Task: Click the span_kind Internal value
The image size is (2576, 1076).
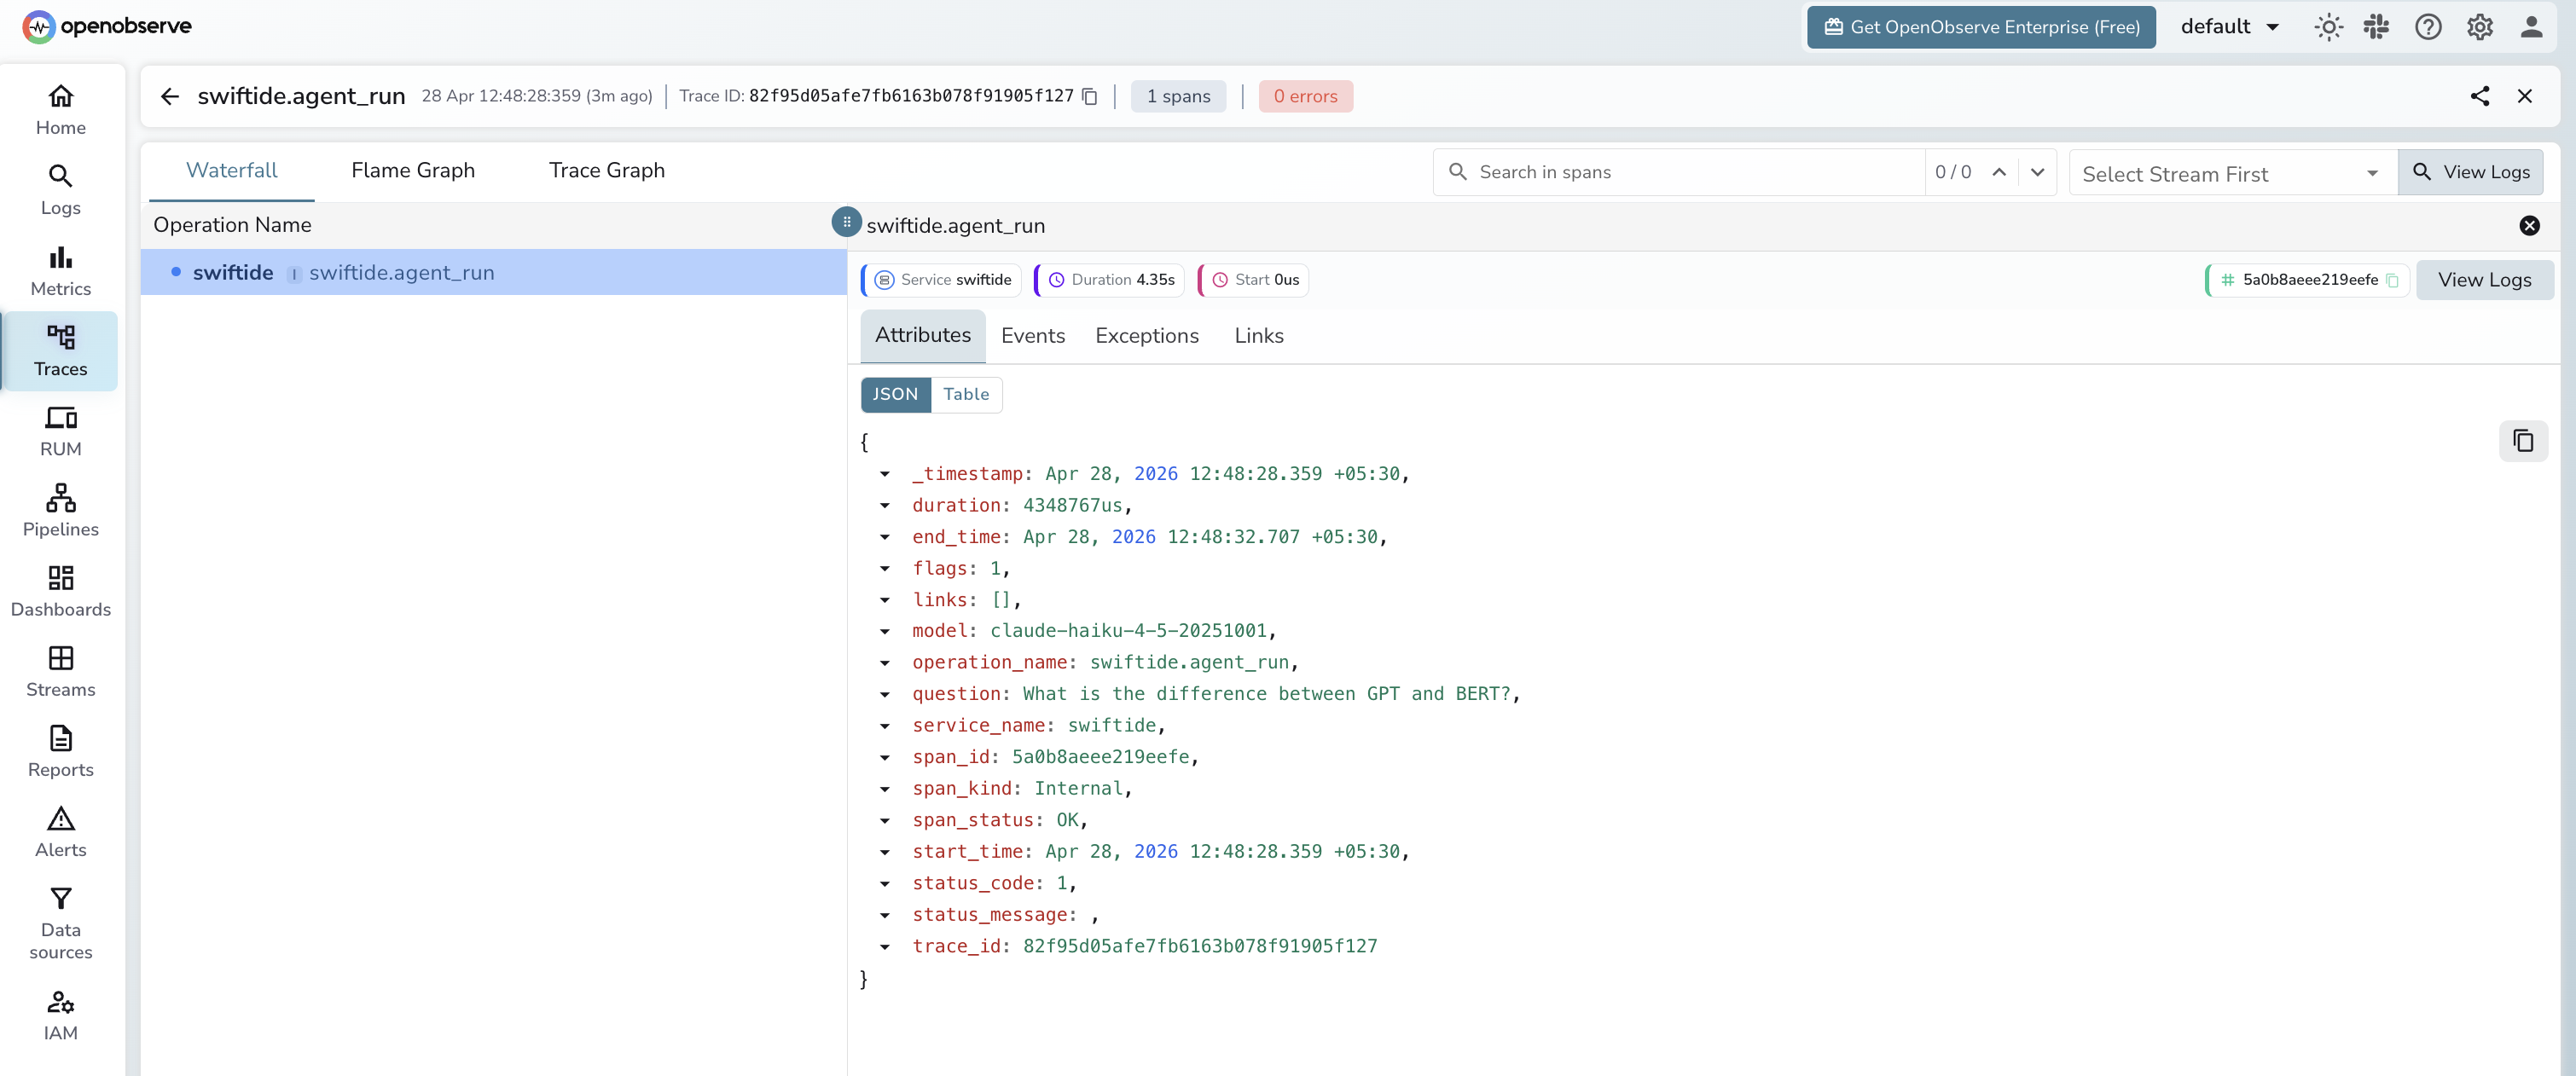Action: click(x=1078, y=789)
